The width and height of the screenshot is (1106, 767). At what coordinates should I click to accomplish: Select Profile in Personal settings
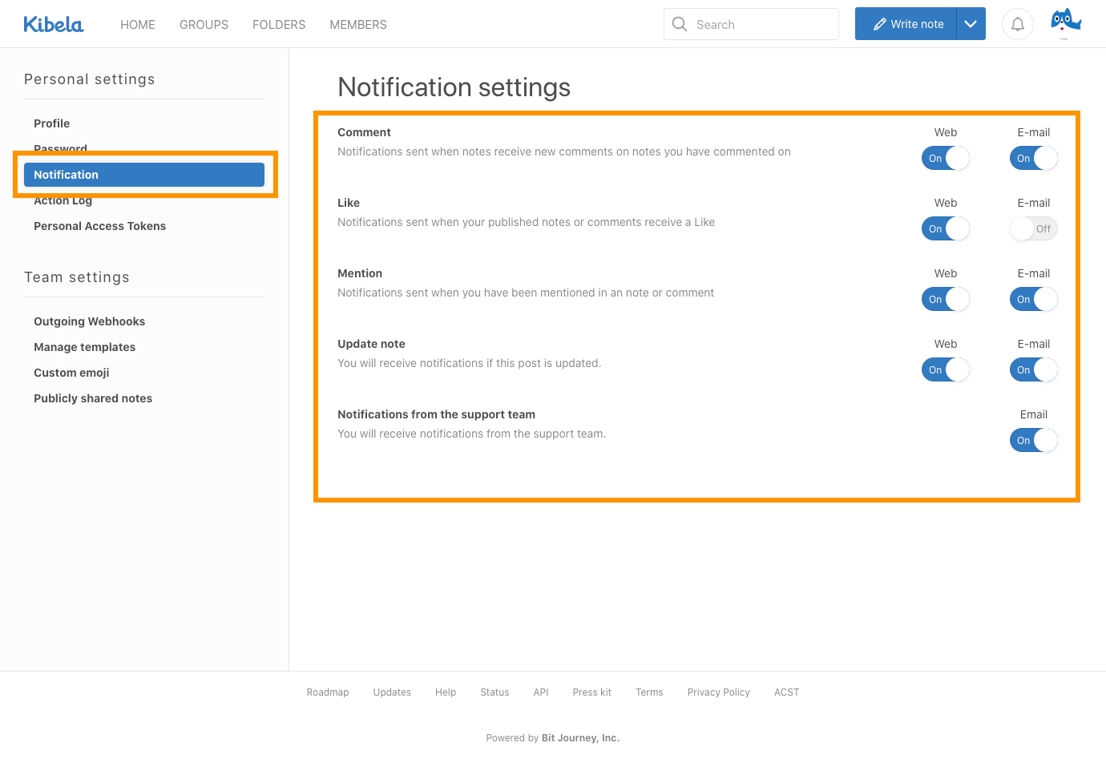(52, 123)
